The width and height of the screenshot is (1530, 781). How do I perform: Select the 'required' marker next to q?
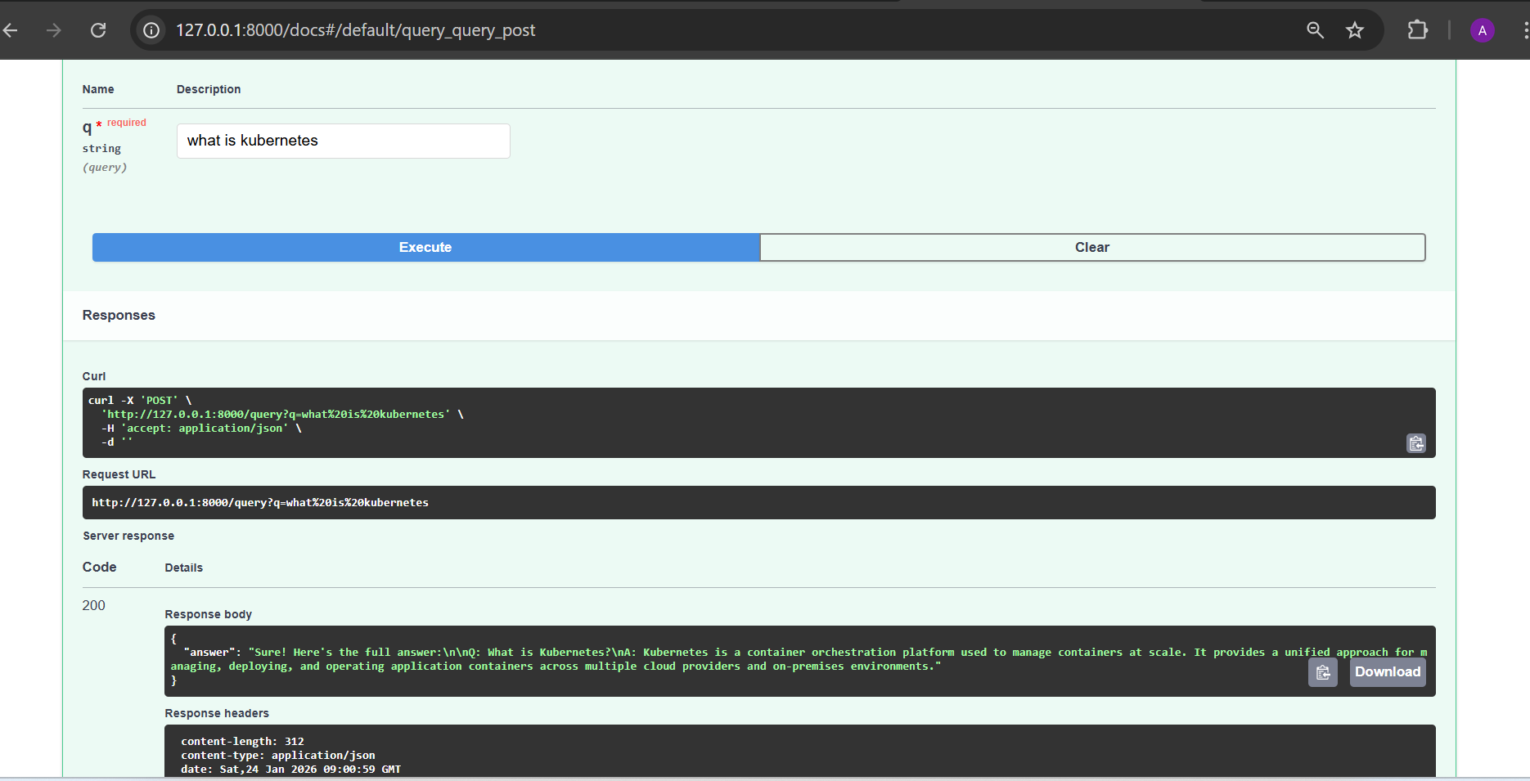pos(127,123)
